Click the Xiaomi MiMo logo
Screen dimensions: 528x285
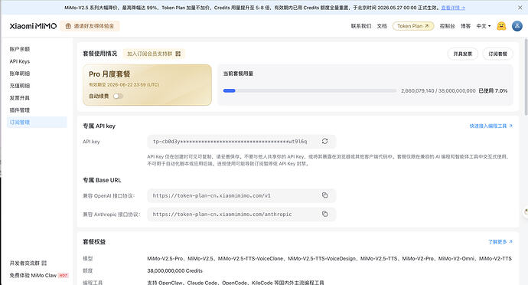click(x=33, y=26)
